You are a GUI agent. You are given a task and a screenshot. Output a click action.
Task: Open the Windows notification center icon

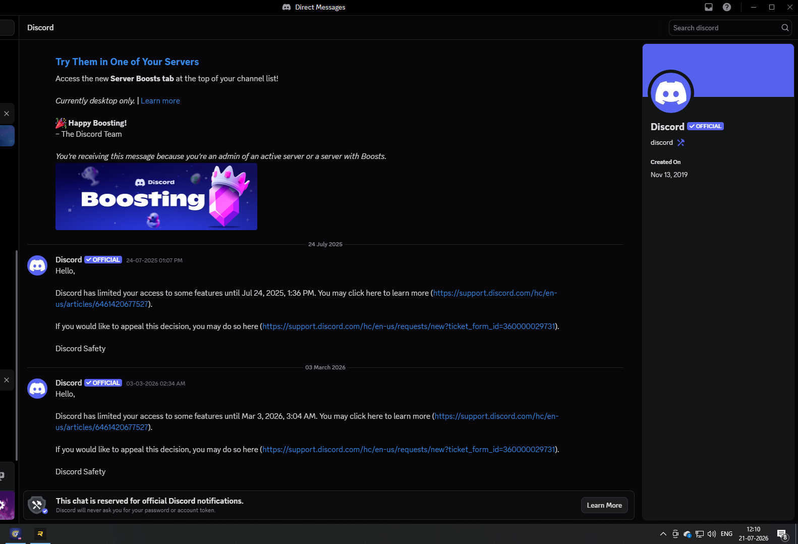(782, 534)
